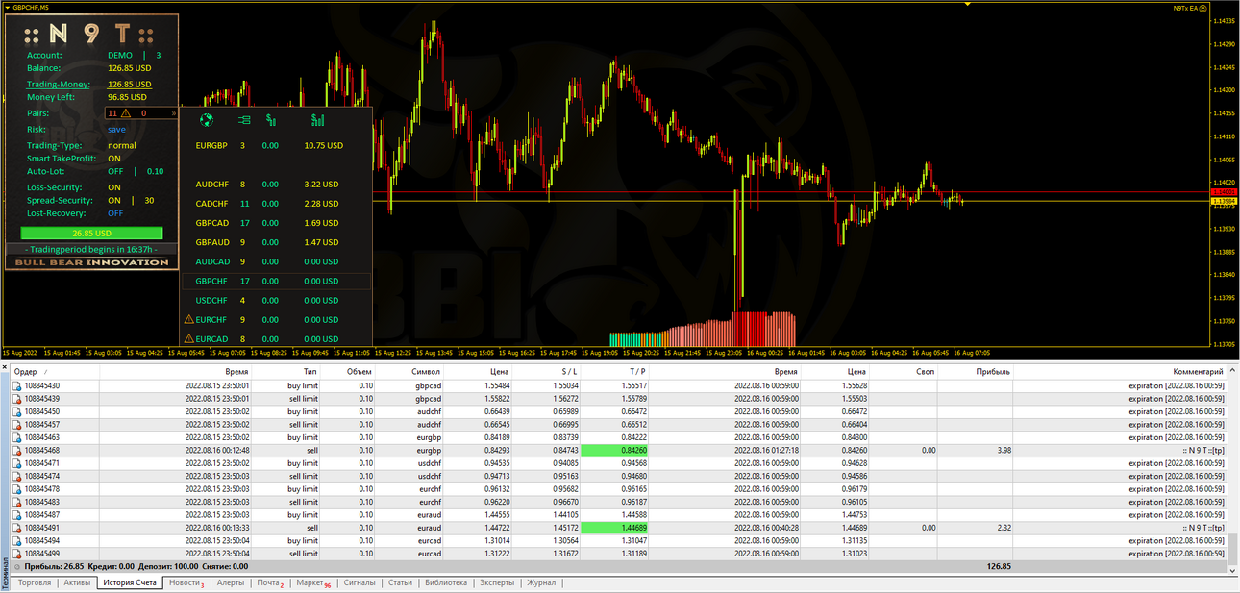Image resolution: width=1240 pixels, height=593 pixels.
Task: Switch to the Новости tab
Action: click(x=186, y=583)
